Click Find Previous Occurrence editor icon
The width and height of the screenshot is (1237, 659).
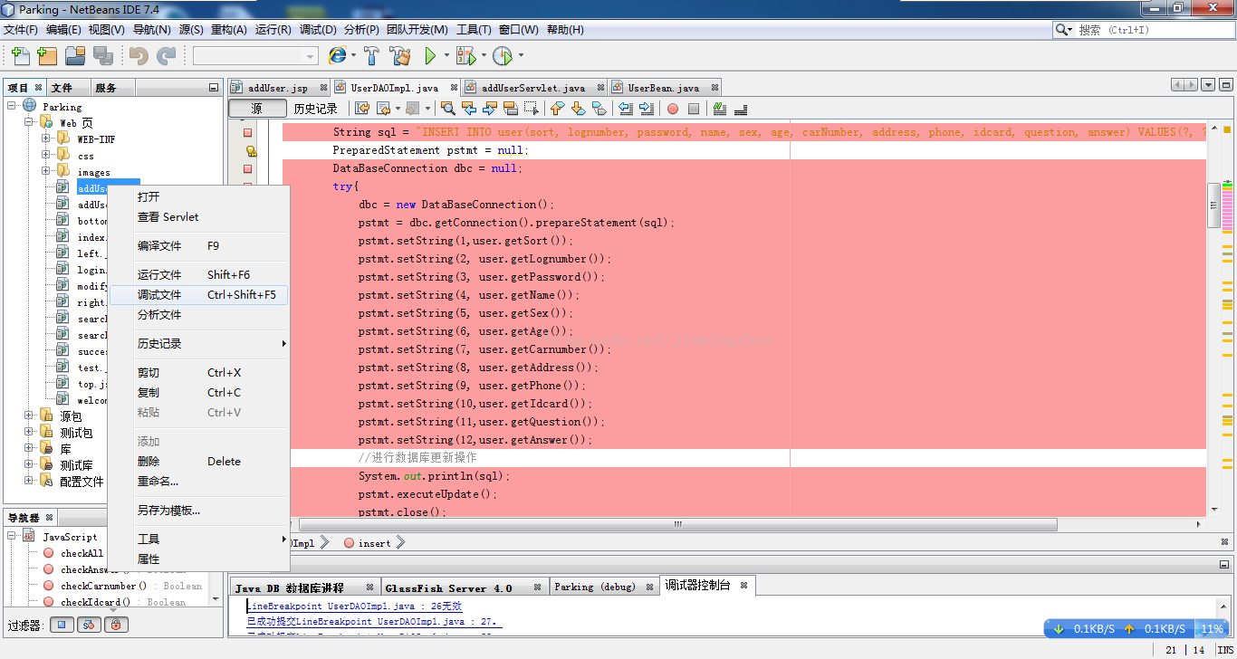pos(469,109)
